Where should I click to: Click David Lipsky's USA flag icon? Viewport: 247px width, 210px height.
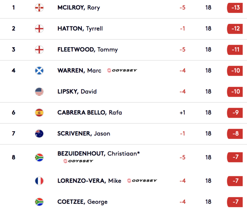point(39,92)
